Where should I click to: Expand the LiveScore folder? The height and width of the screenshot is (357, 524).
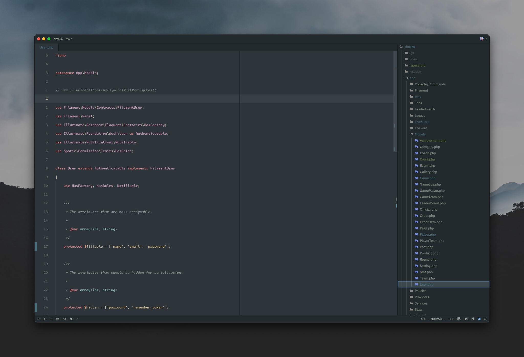click(443, 122)
